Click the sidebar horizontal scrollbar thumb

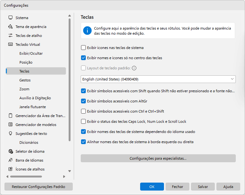[26, 177]
